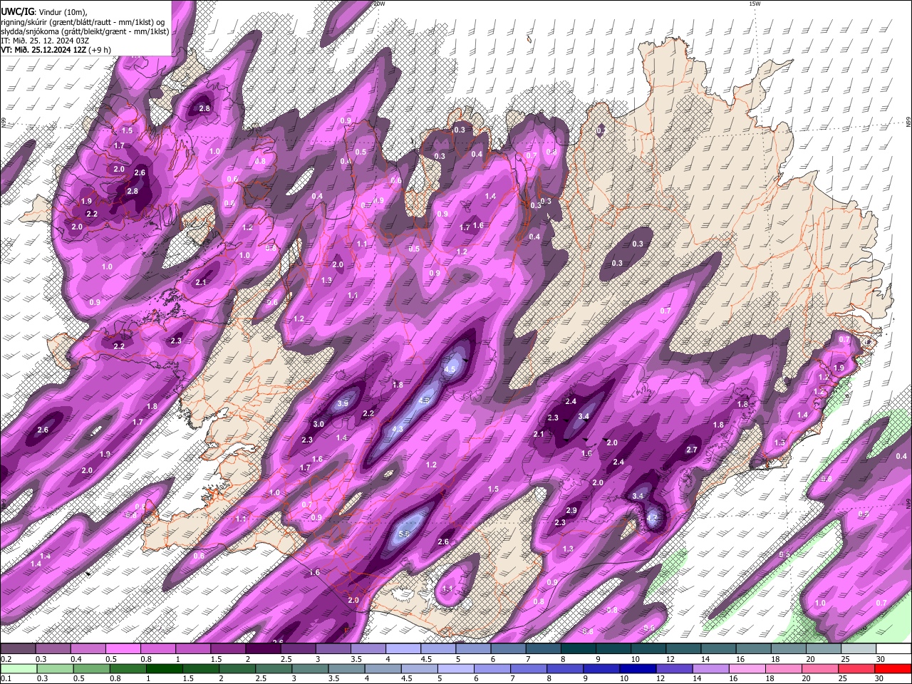Click the lower legend swatch between 7 and 8
912x684 pixels.
(x=528, y=668)
